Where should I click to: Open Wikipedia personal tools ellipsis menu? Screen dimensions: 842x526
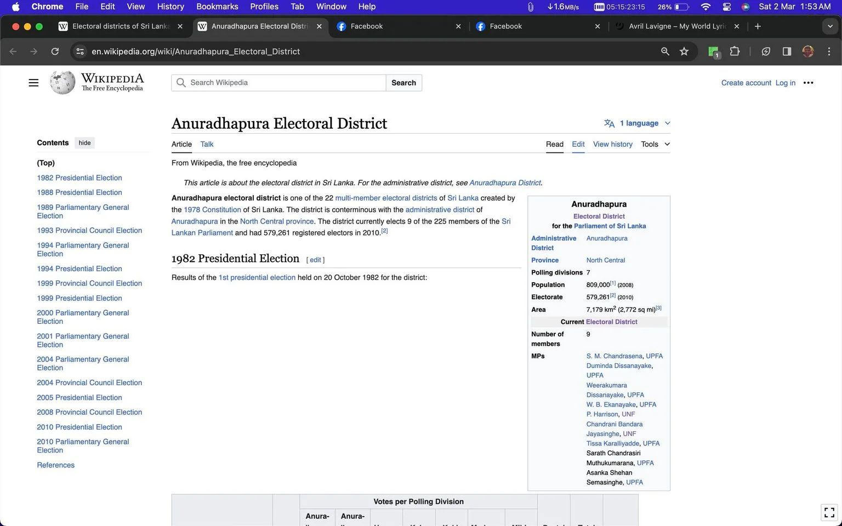[808, 83]
